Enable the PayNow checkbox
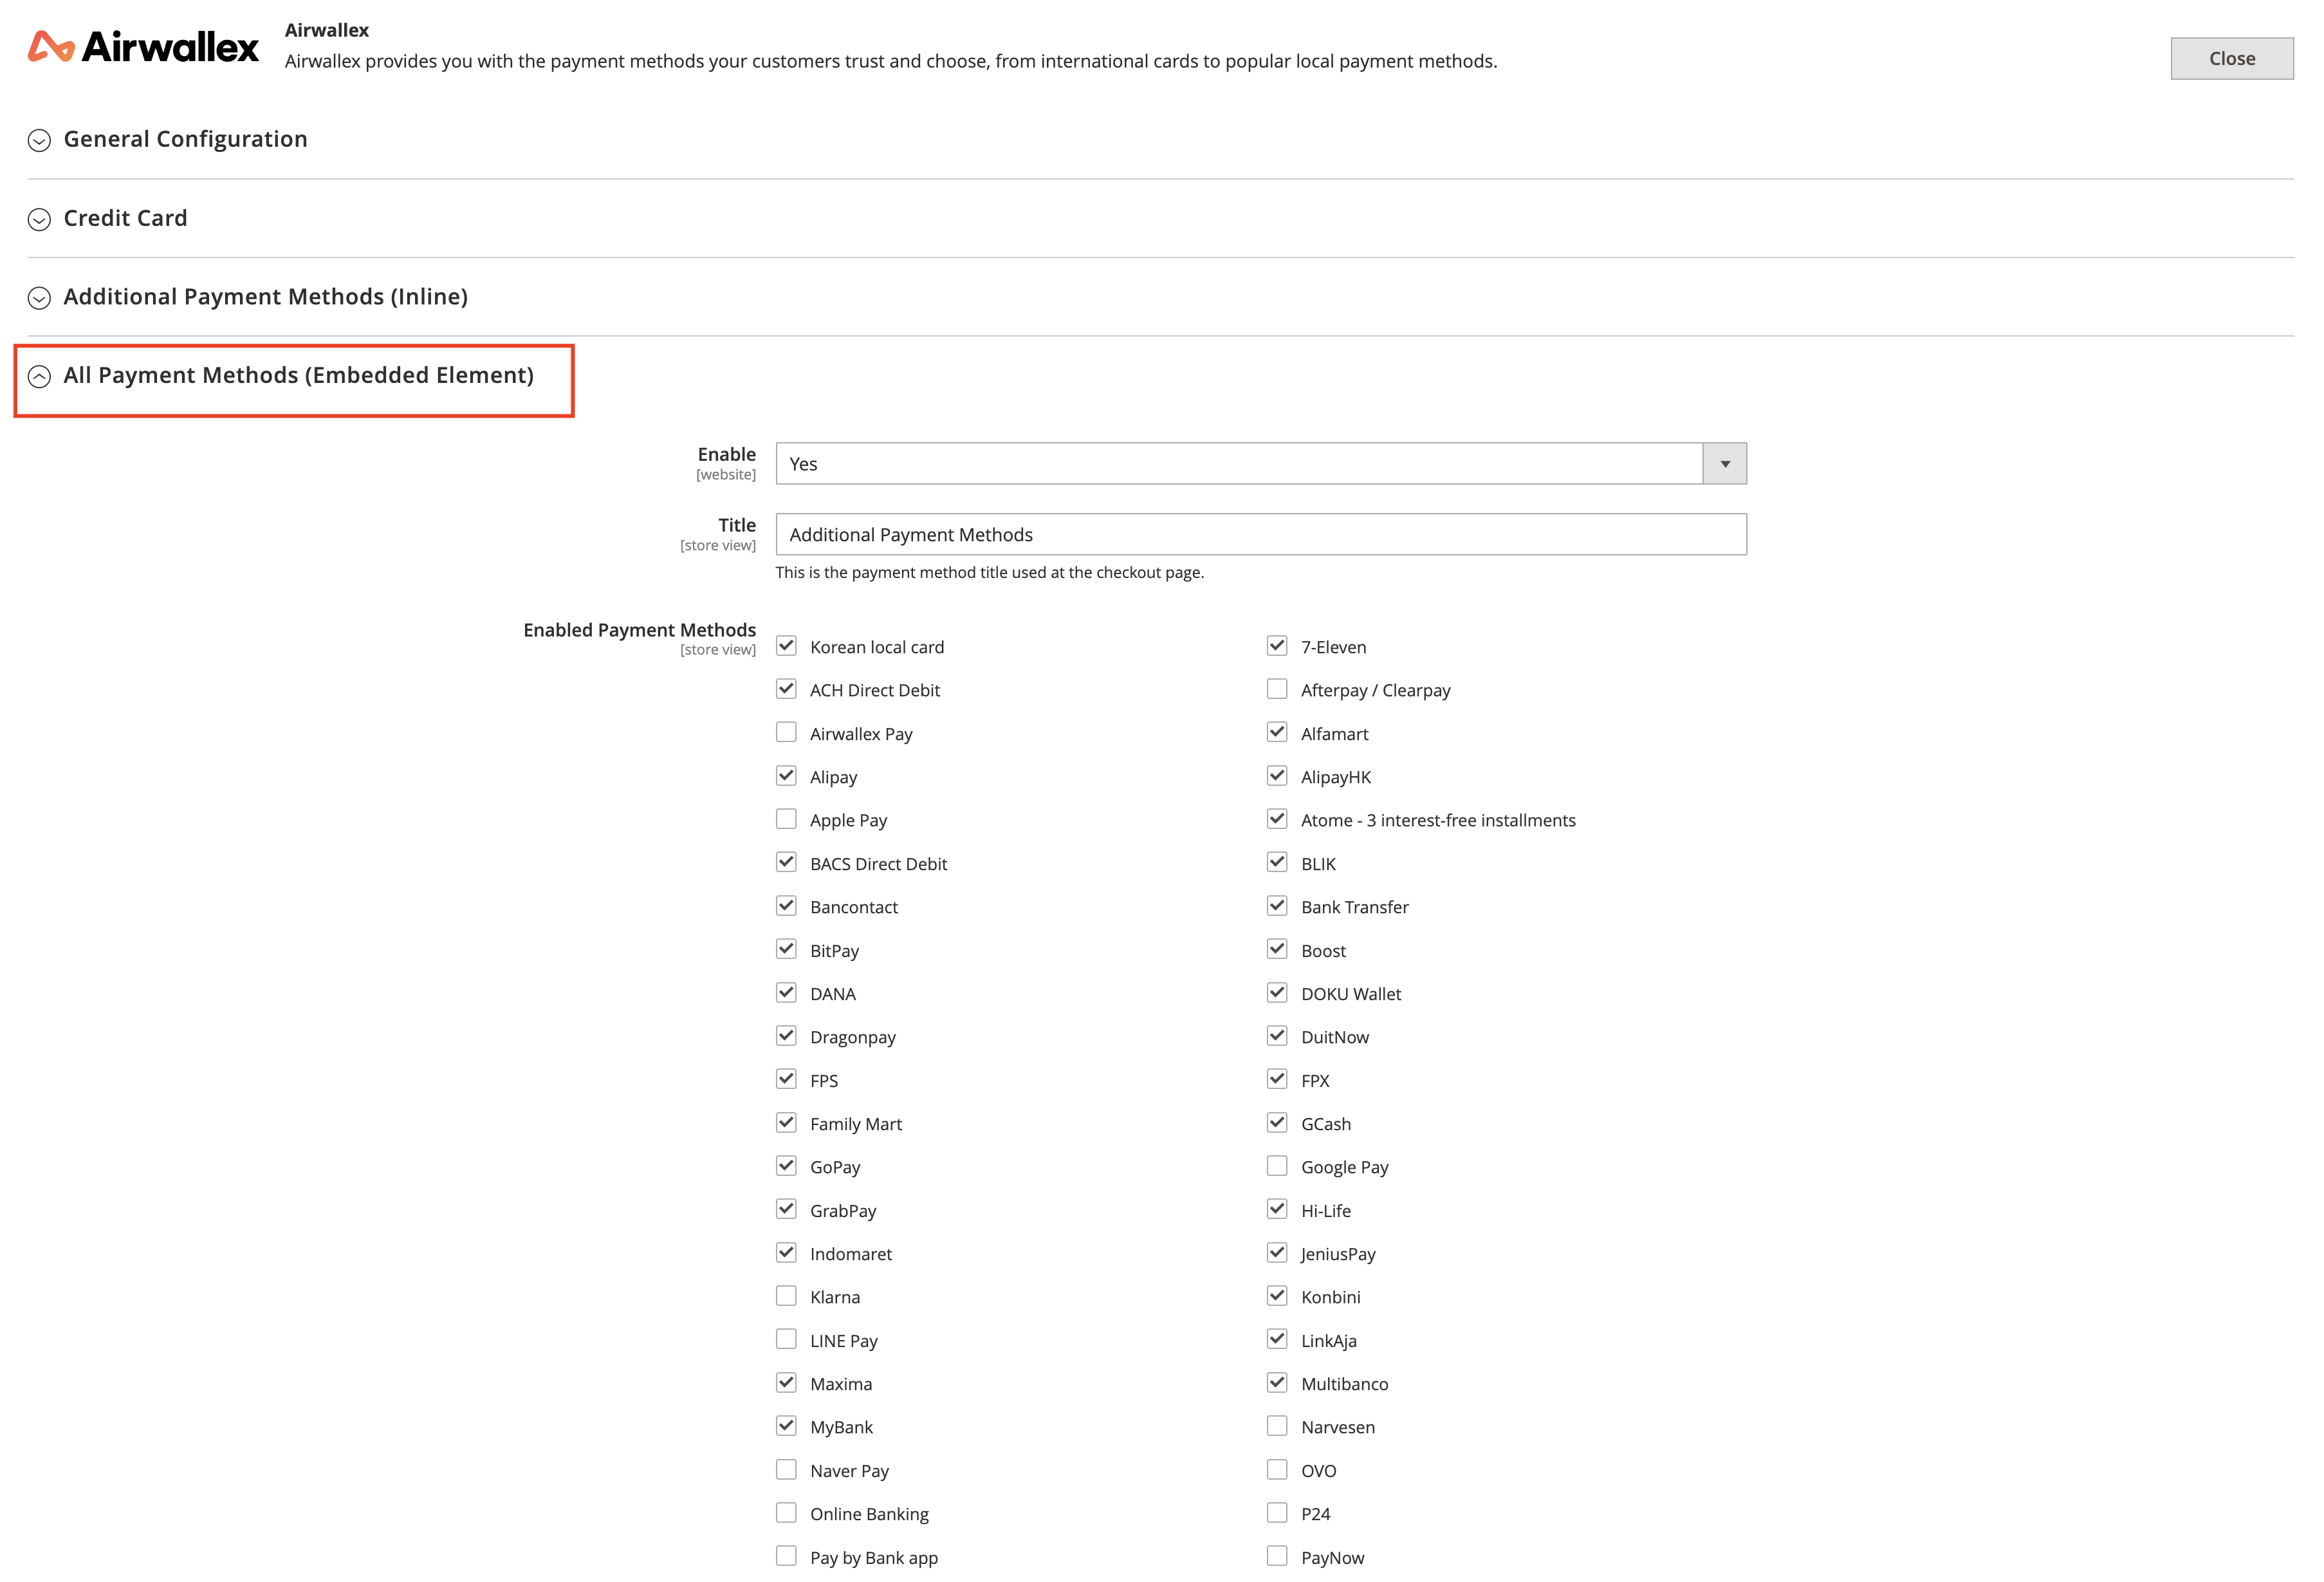This screenshot has height=1582, width=2324. click(1277, 1556)
